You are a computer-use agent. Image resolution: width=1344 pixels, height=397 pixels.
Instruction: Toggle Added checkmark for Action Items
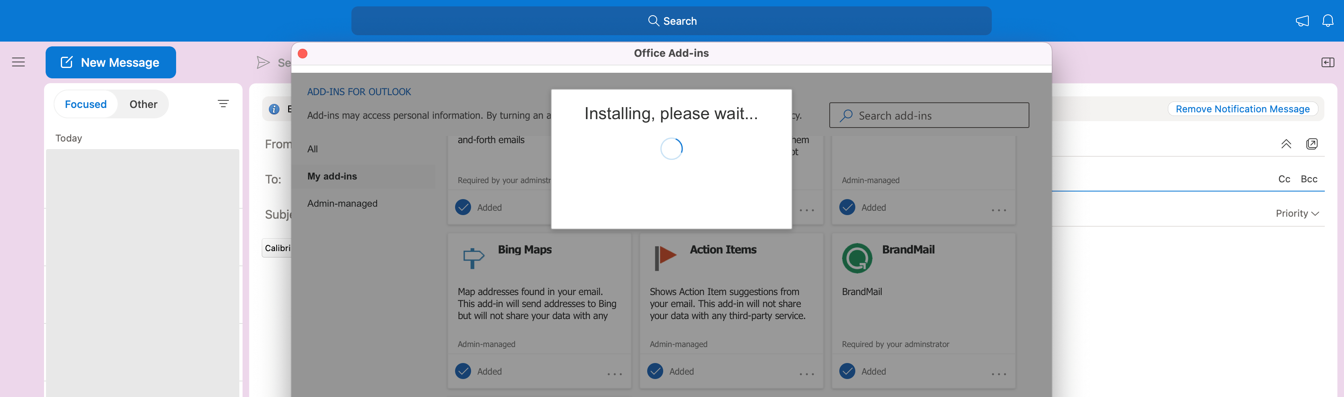tap(655, 371)
